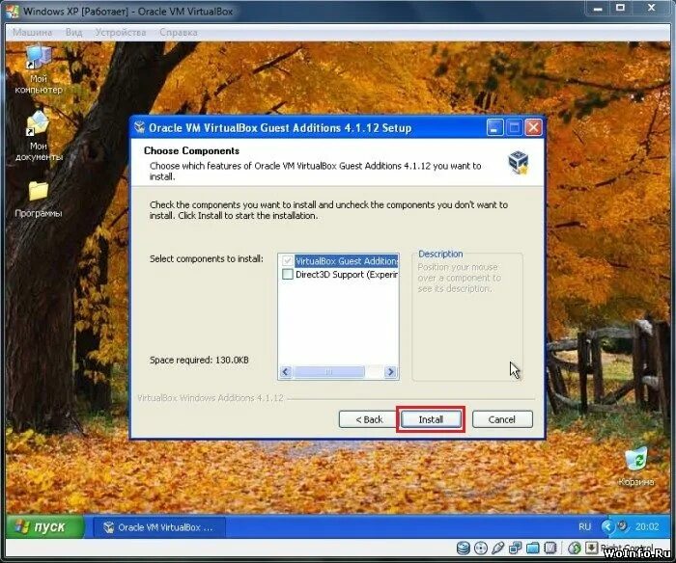Select the Корзина recycle bin icon
Image resolution: width=676 pixels, height=563 pixels.
(635, 467)
